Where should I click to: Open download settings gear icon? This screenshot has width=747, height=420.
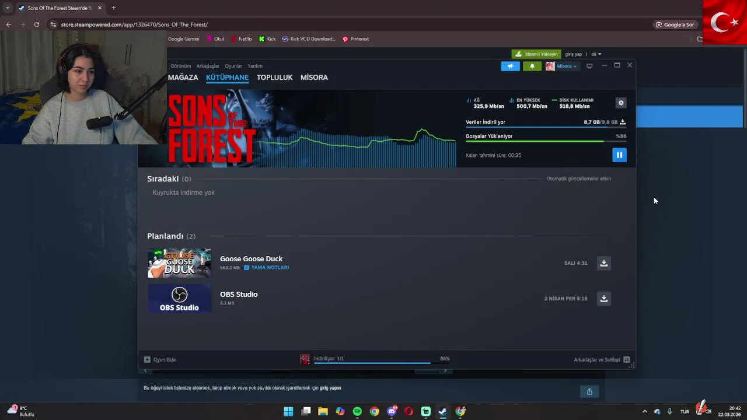621,103
